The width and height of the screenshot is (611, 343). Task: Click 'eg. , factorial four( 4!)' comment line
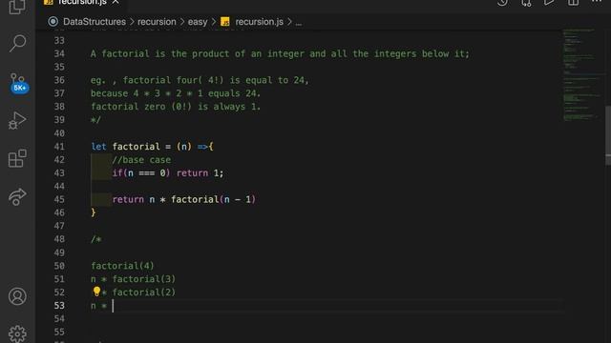pyautogui.click(x=200, y=80)
